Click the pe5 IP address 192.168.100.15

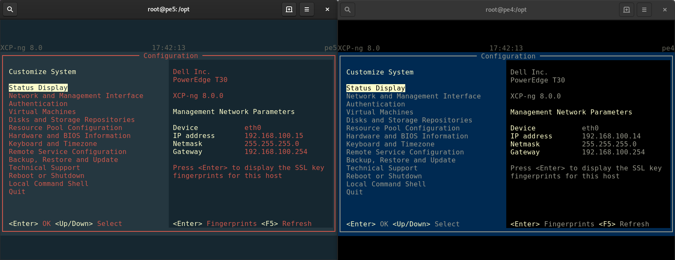274,135
